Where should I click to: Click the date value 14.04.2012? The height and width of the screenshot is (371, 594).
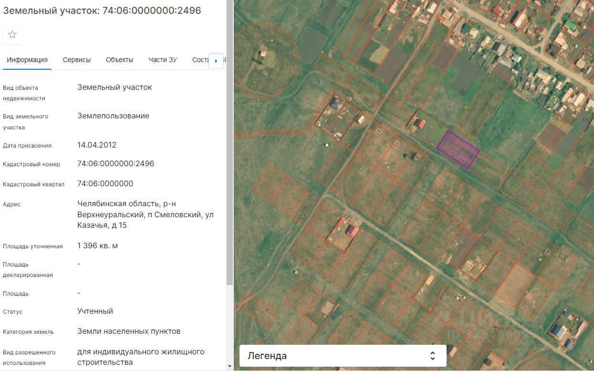point(97,145)
